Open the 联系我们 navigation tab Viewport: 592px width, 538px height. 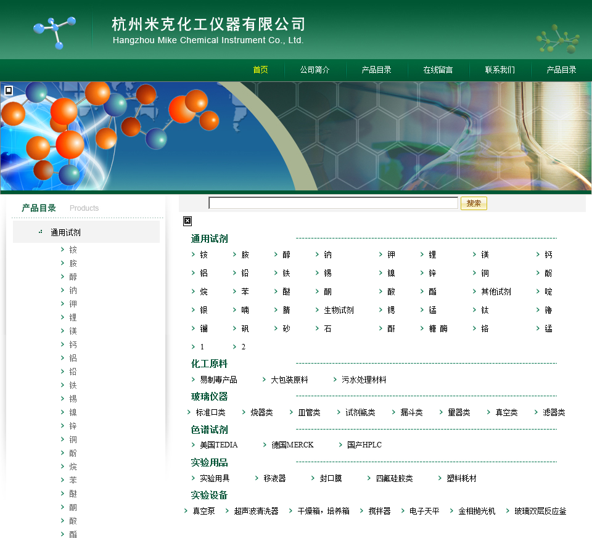(x=500, y=70)
